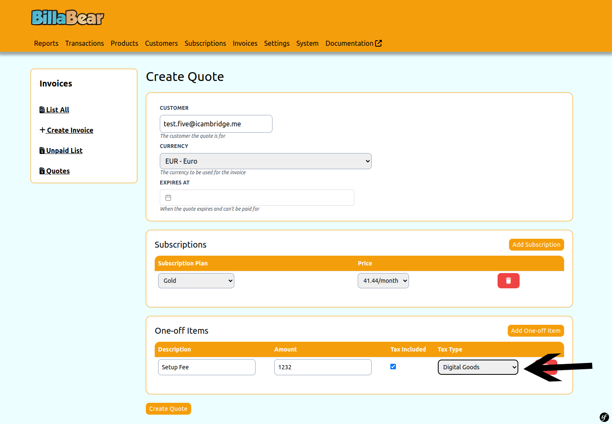Open the System menu item
The height and width of the screenshot is (424, 612).
307,43
